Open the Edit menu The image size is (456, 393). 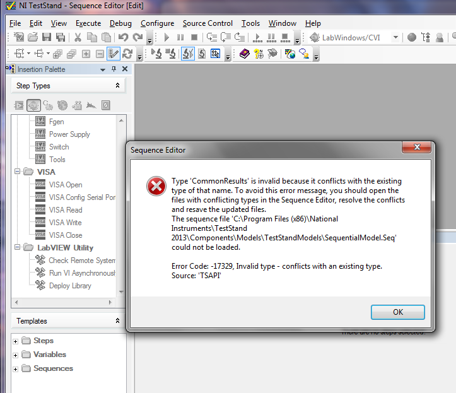(36, 23)
